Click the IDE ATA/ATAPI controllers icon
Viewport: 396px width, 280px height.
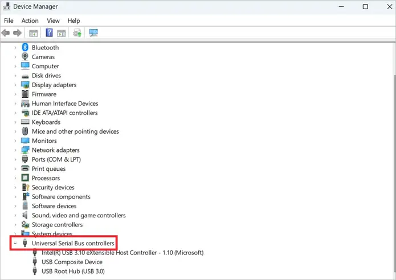coord(25,113)
